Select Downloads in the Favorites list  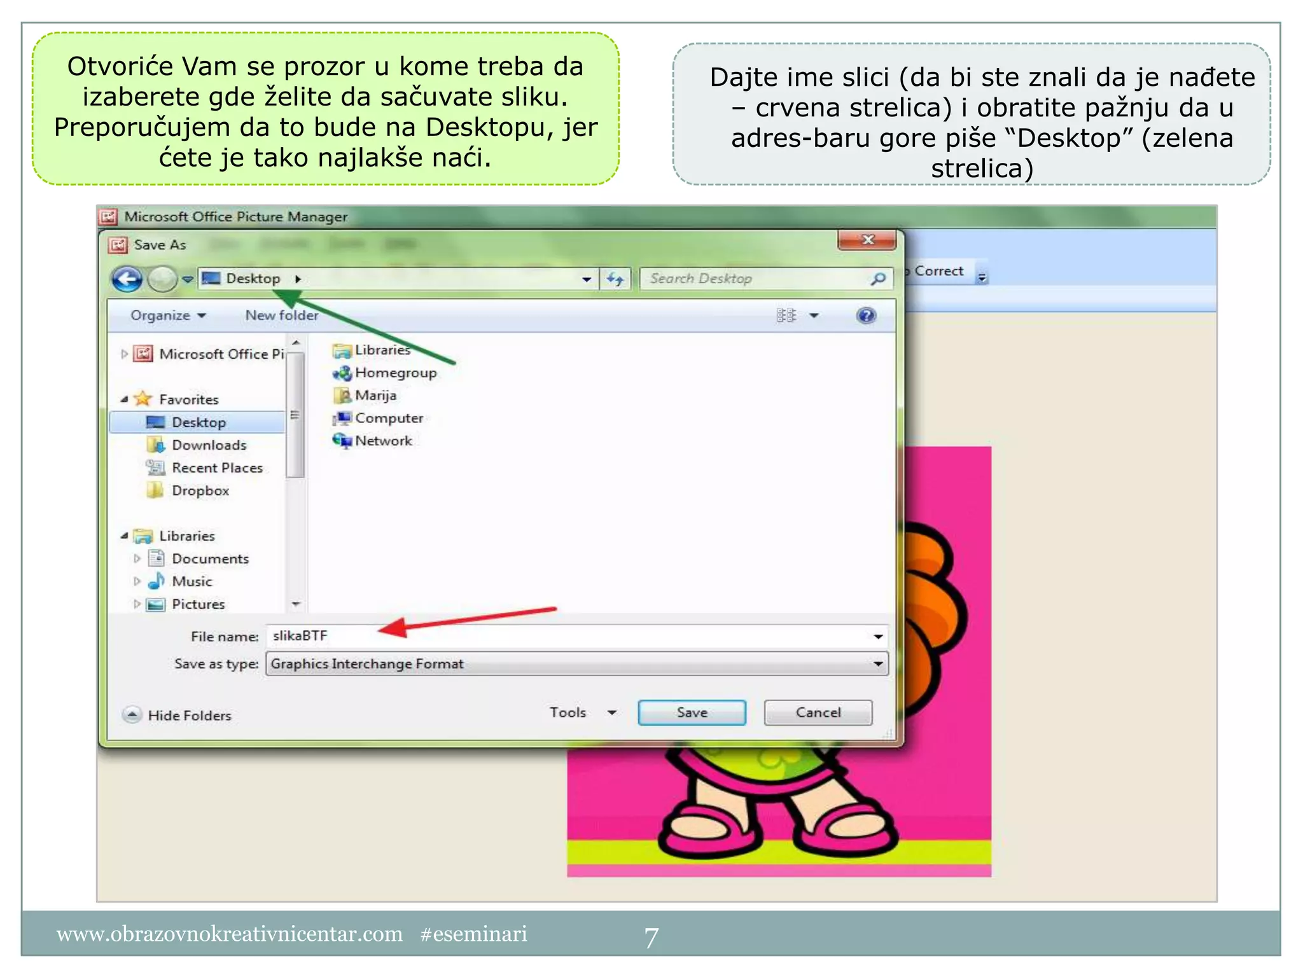click(209, 445)
